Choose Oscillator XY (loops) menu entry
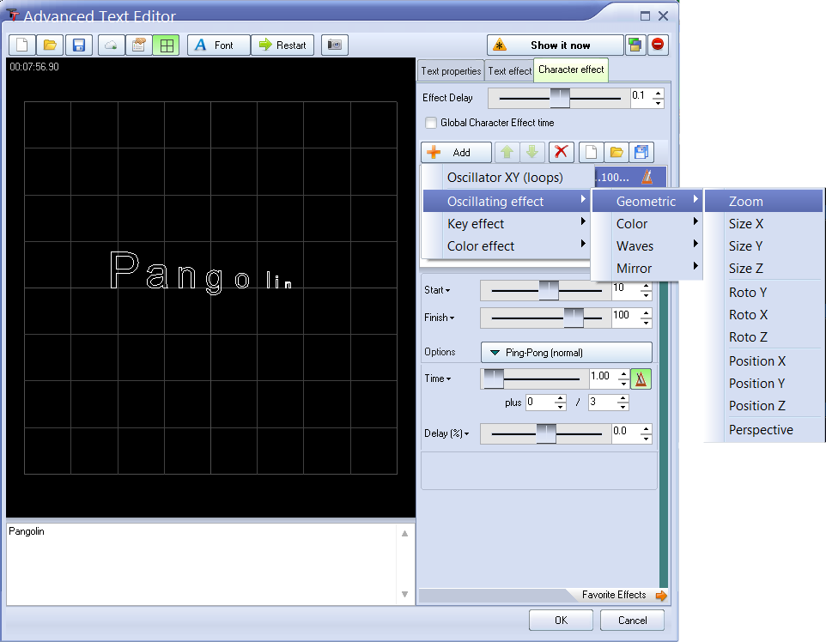 505,178
